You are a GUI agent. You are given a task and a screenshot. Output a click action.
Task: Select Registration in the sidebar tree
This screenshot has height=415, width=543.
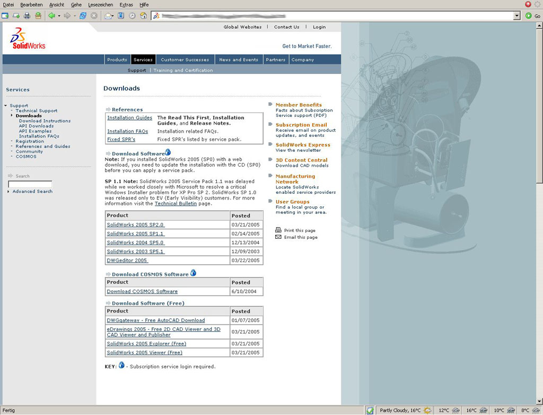[30, 141]
